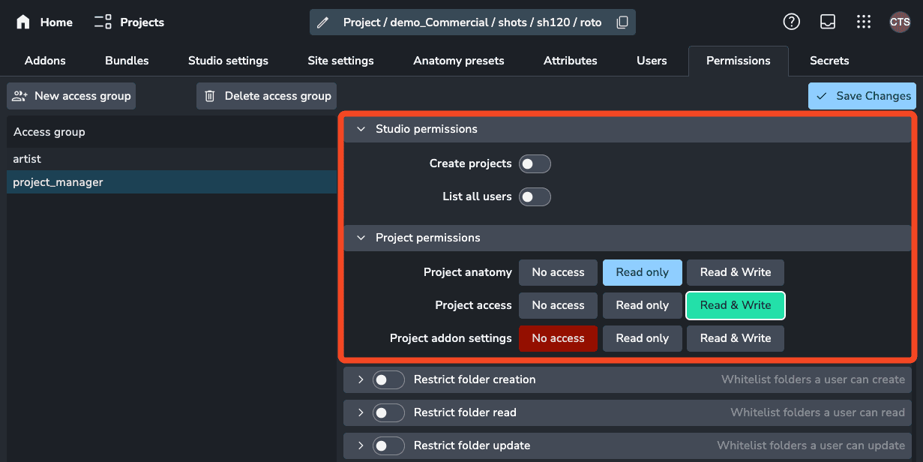
Task: Enable the Create projects toggle
Action: coord(535,163)
